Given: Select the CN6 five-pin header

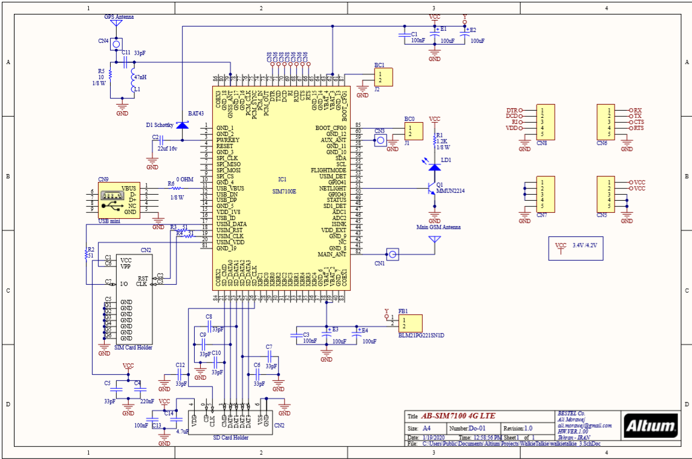Looking at the screenshot, I should (605, 122).
